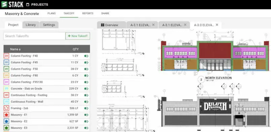This screenshot has width=271, height=132.
Task: Toggle the green status arrow for Continuous Footing - Footing
Action: click(x=86, y=95)
